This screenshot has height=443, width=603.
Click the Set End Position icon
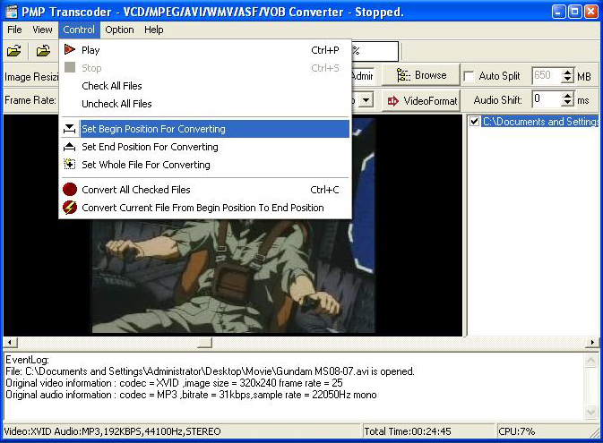coord(70,147)
